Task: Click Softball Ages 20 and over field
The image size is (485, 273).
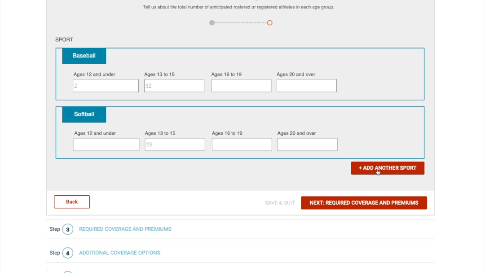Action: click(x=307, y=145)
